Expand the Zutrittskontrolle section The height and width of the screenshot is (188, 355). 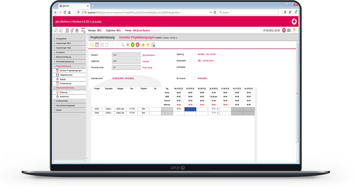point(69,101)
